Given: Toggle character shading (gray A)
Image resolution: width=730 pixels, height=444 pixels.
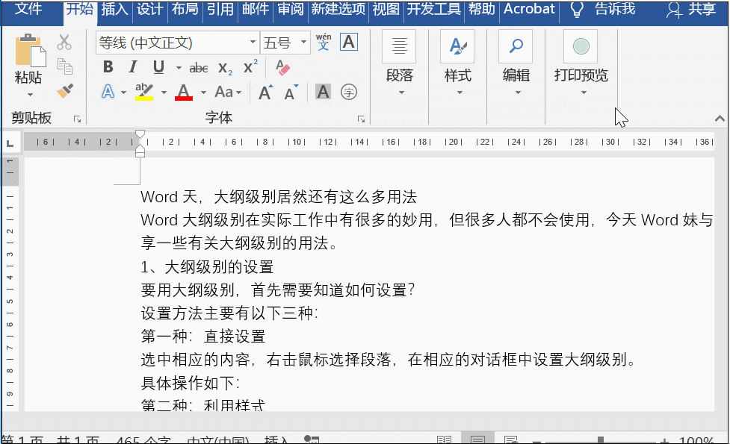Looking at the screenshot, I should tap(323, 92).
